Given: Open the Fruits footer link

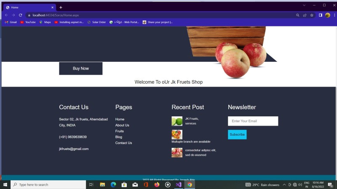Looking at the screenshot, I should 120,131.
